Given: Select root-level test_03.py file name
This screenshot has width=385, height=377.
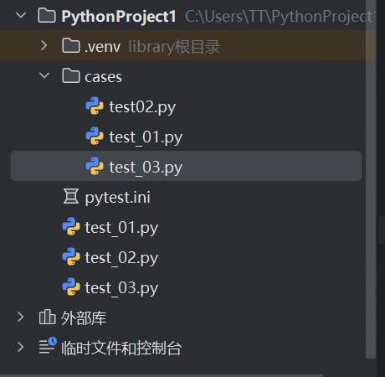Looking at the screenshot, I should [121, 288].
